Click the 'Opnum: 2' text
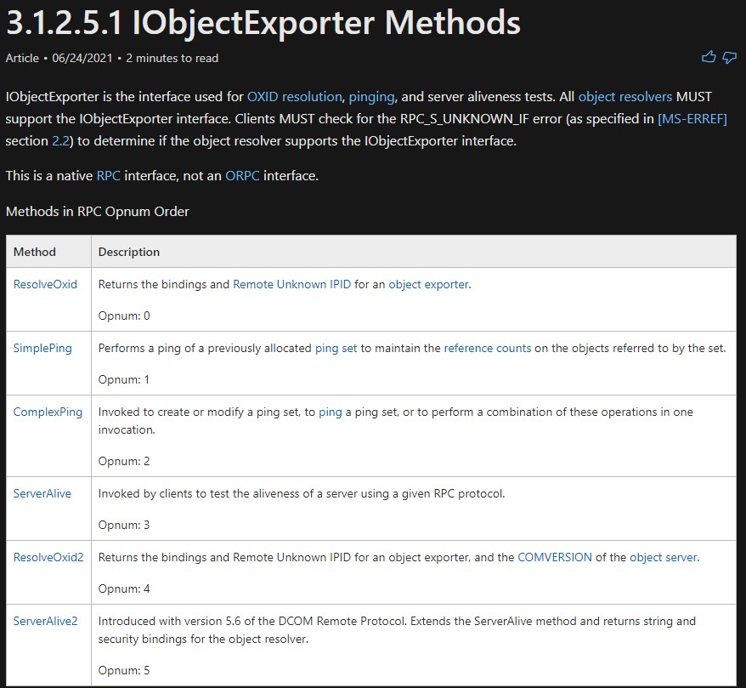This screenshot has height=688, width=746. coord(124,461)
